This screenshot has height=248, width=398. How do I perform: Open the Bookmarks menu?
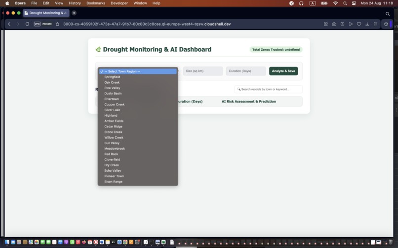[x=96, y=3]
